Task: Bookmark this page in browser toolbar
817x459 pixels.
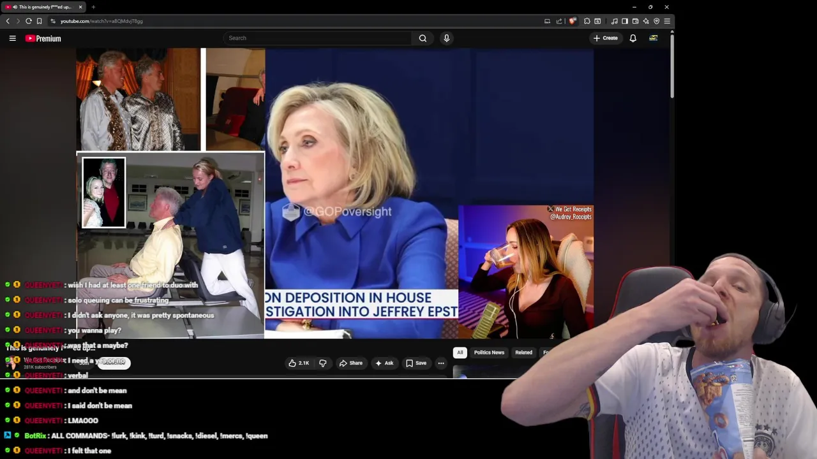Action: (39, 21)
